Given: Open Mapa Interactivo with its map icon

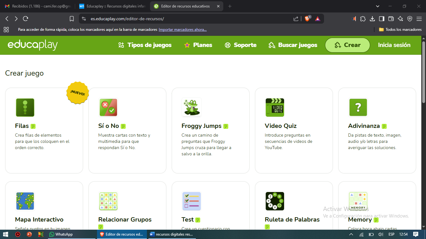Looking at the screenshot, I should point(25,201).
